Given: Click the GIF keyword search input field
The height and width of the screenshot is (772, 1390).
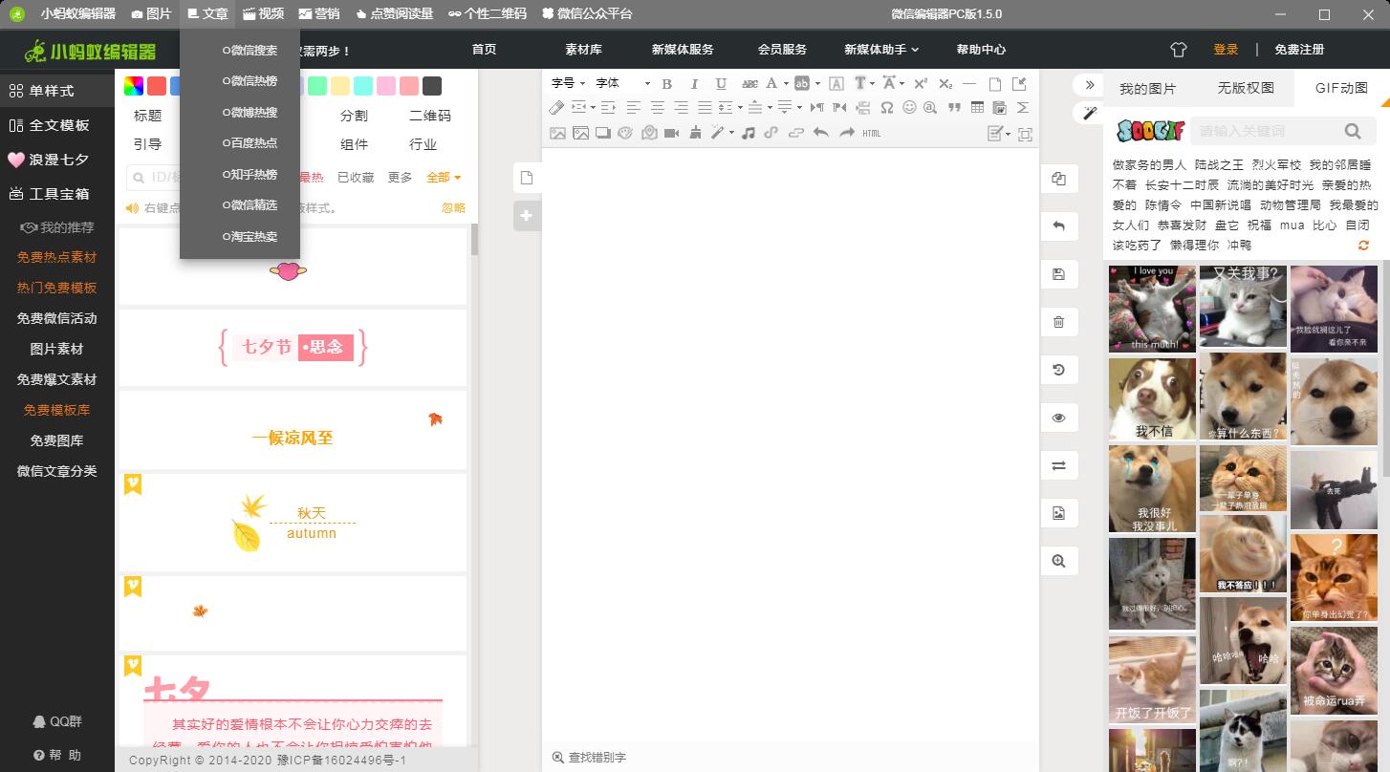Looking at the screenshot, I should point(1268,131).
